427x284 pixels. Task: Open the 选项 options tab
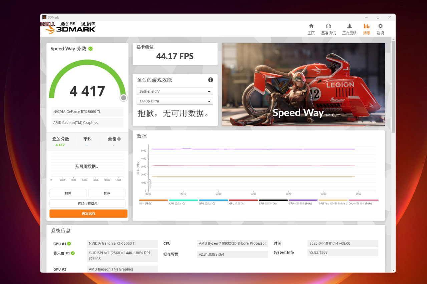point(380,29)
